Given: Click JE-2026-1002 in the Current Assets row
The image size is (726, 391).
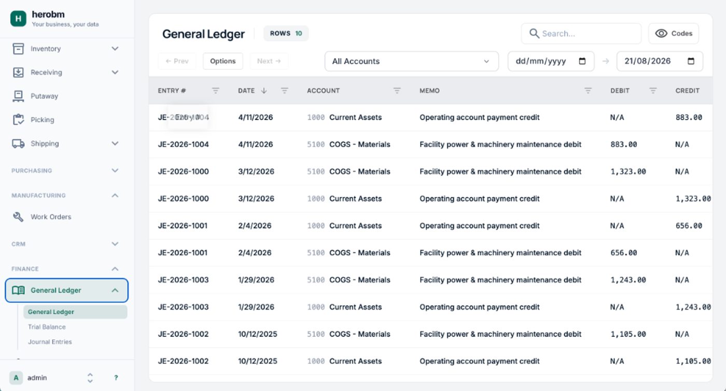Looking at the screenshot, I should pyautogui.click(x=184, y=361).
